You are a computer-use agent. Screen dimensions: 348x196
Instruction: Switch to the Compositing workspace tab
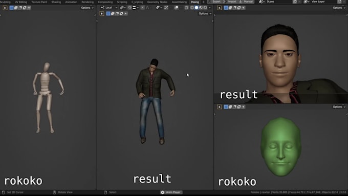tap(105, 2)
